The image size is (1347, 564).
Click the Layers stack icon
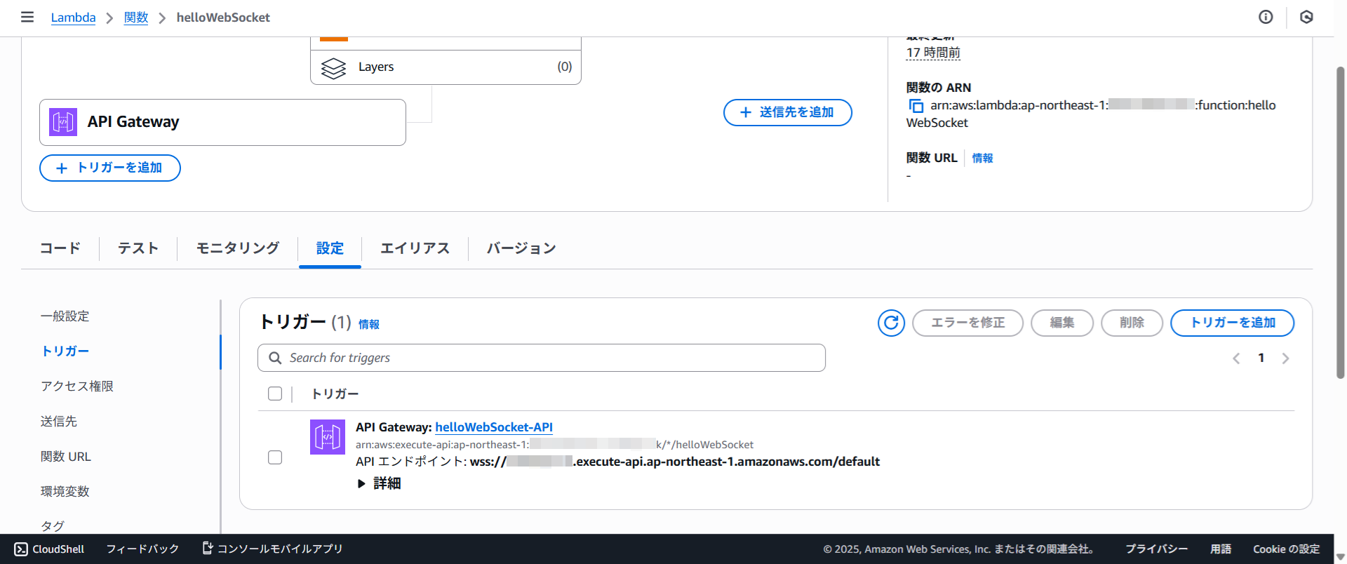[333, 67]
